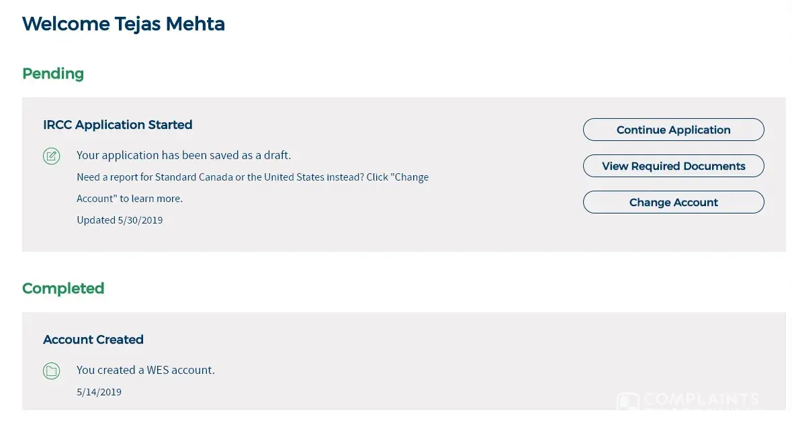This screenshot has height=435, width=792.
Task: Click the draft pencil icon
Action: click(52, 156)
